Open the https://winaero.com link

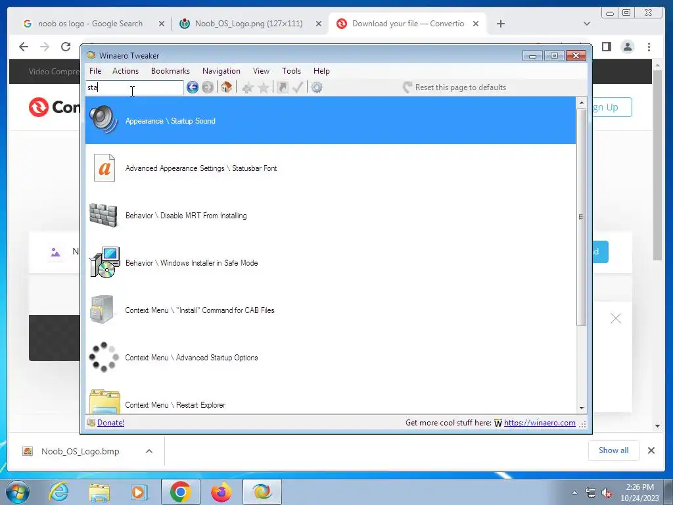[540, 423]
